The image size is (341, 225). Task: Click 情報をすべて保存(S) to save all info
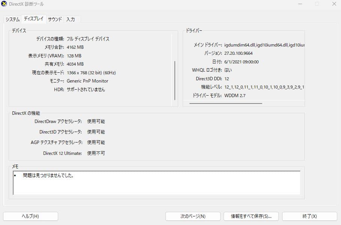[x=251, y=216]
